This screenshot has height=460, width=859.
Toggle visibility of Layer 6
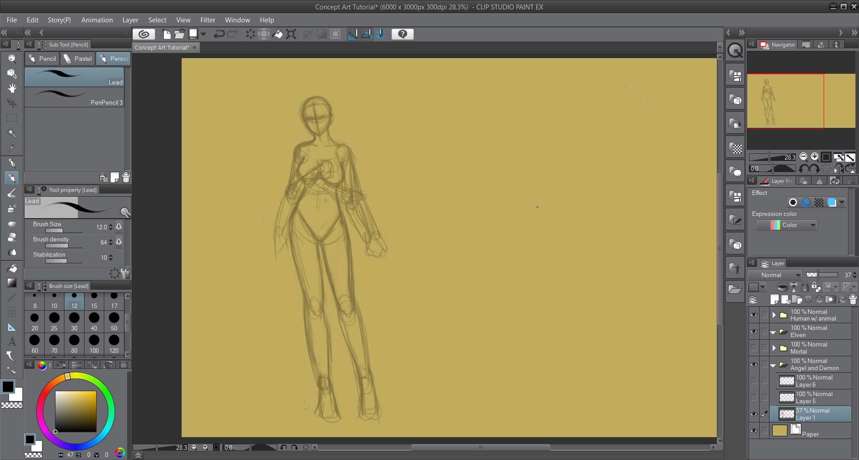(754, 381)
